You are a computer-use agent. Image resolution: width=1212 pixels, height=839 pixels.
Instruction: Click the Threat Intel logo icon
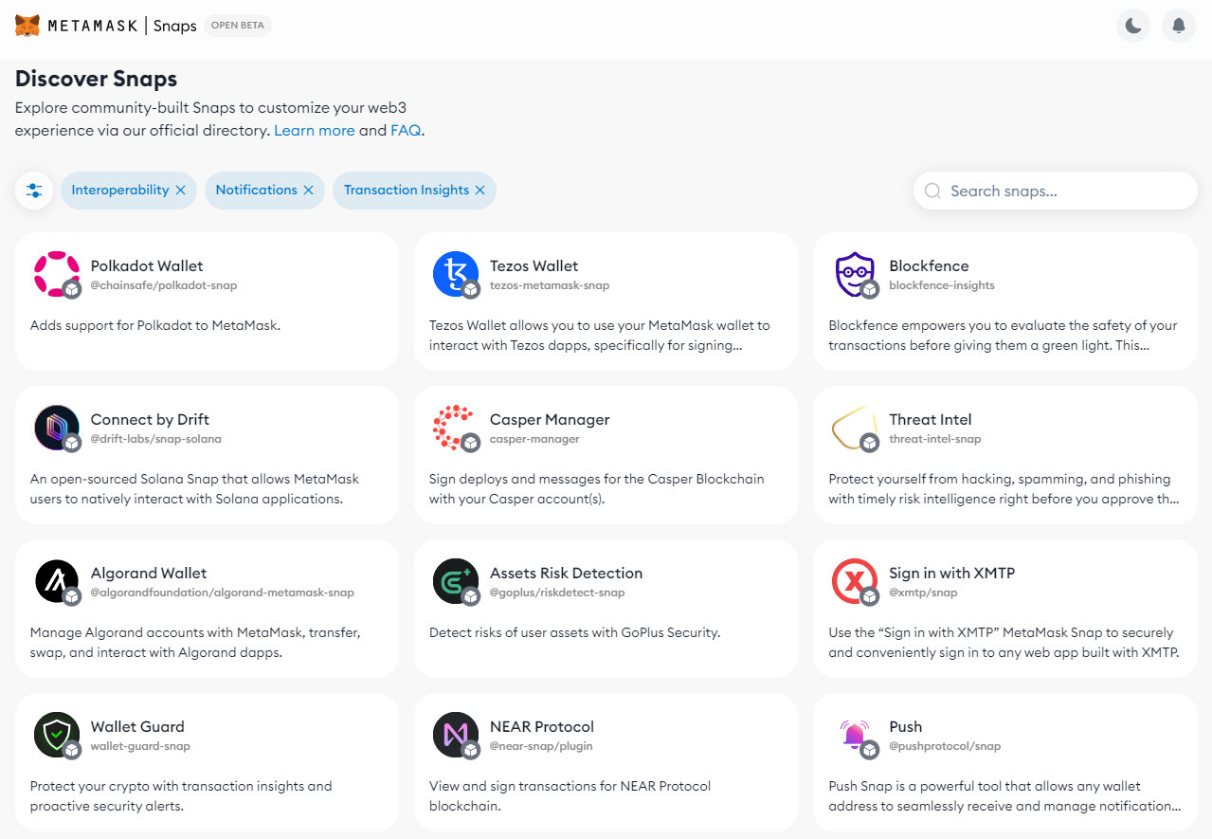[x=855, y=428]
